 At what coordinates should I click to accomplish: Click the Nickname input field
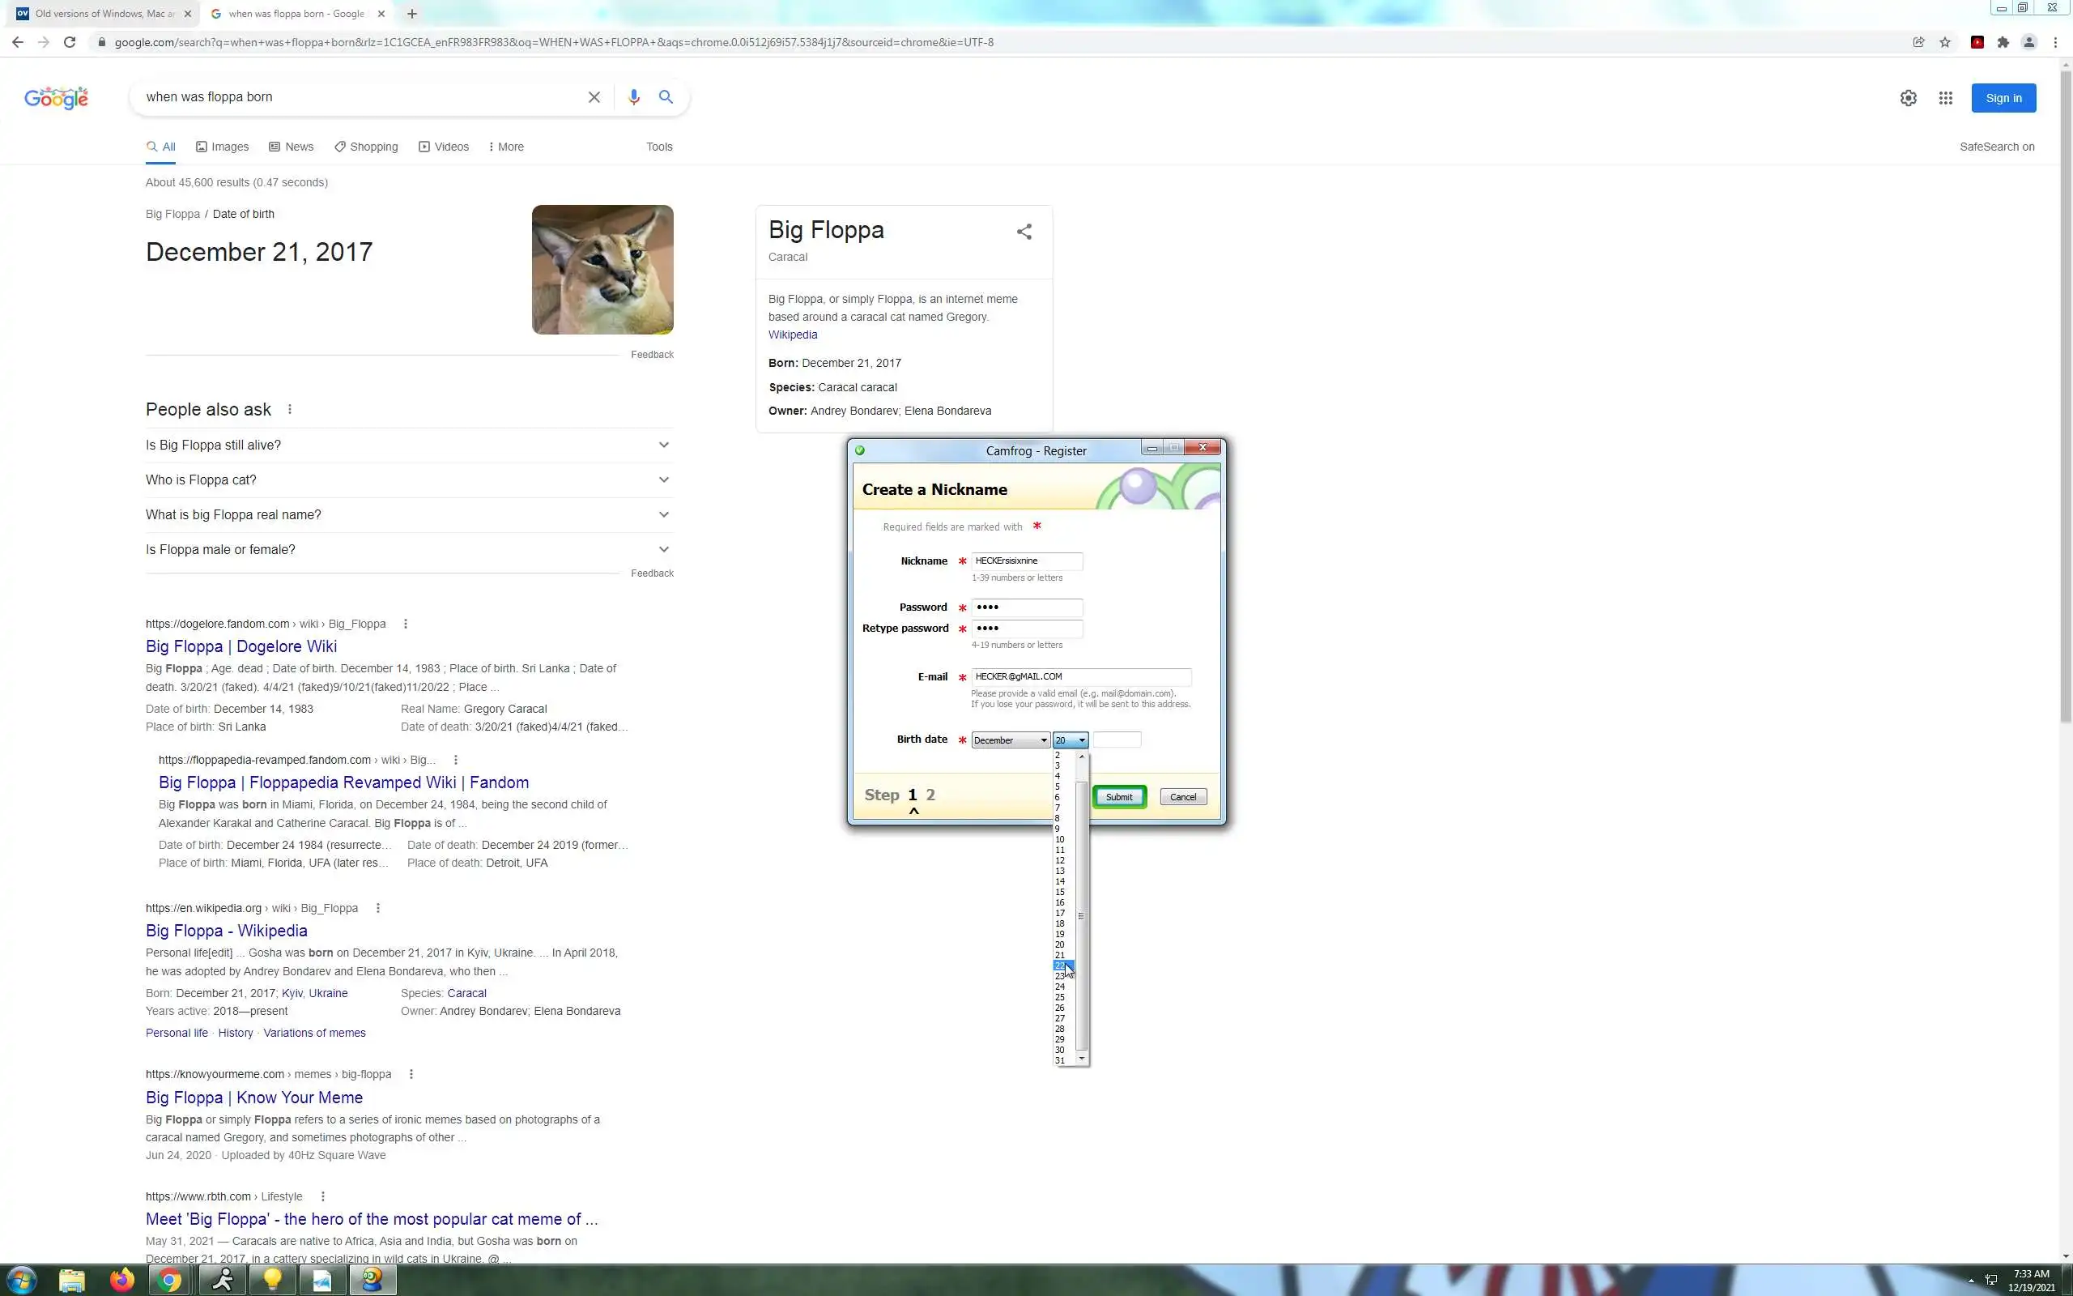[x=1026, y=561]
